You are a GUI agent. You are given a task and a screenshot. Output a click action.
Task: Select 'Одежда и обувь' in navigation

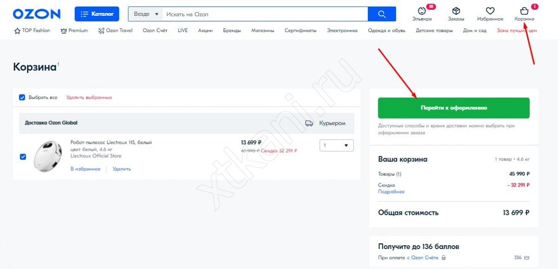(x=386, y=31)
